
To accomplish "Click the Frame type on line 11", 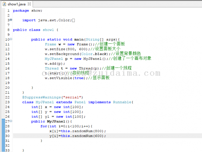I will click(x=50, y=44).
